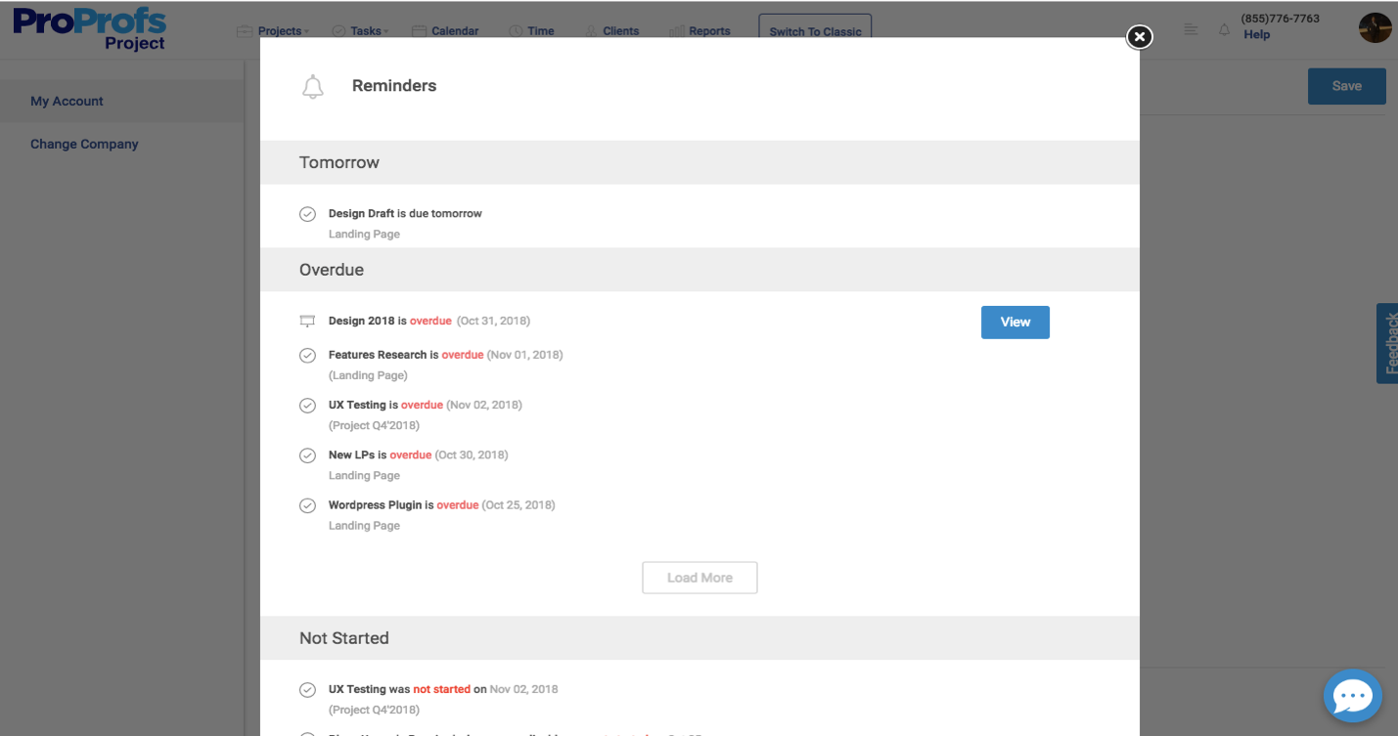Screen dimensions: 1398x736
Task: Open the chat support bubble
Action: tap(1352, 695)
